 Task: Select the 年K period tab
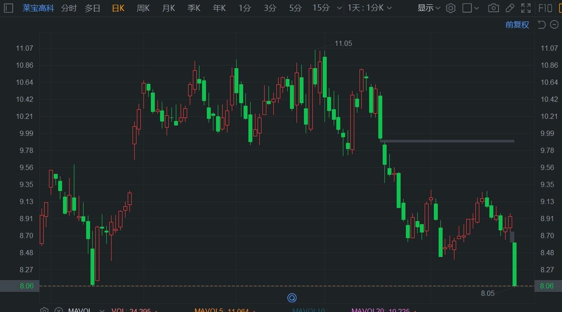(219, 8)
